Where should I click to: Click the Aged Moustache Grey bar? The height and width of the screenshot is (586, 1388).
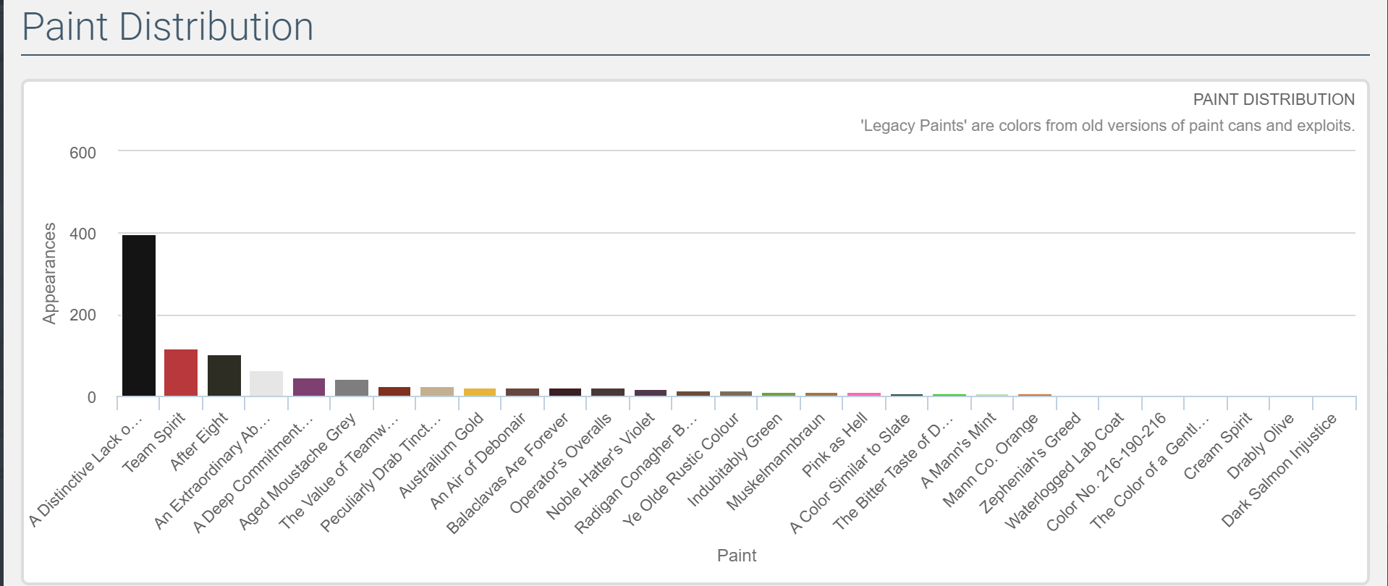point(352,388)
